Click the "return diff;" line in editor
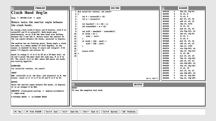Screen dimensions: 216x121 88,51
